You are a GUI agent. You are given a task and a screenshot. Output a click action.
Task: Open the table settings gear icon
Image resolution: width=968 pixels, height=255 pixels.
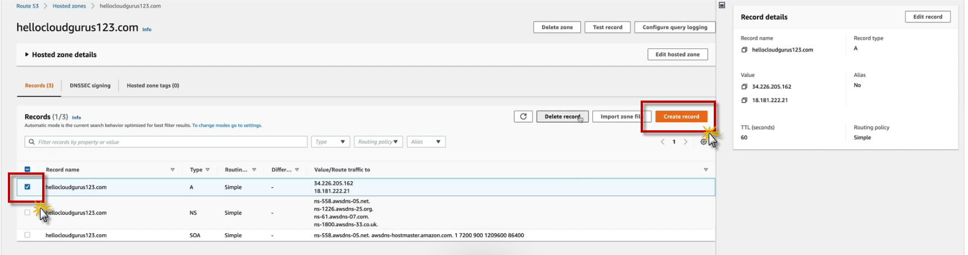[703, 142]
